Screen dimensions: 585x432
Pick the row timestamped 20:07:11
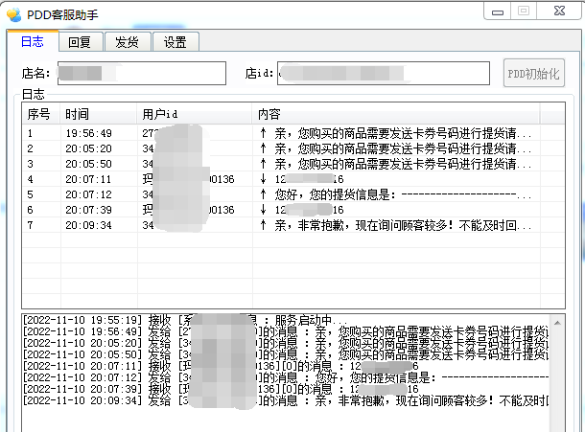288,179
